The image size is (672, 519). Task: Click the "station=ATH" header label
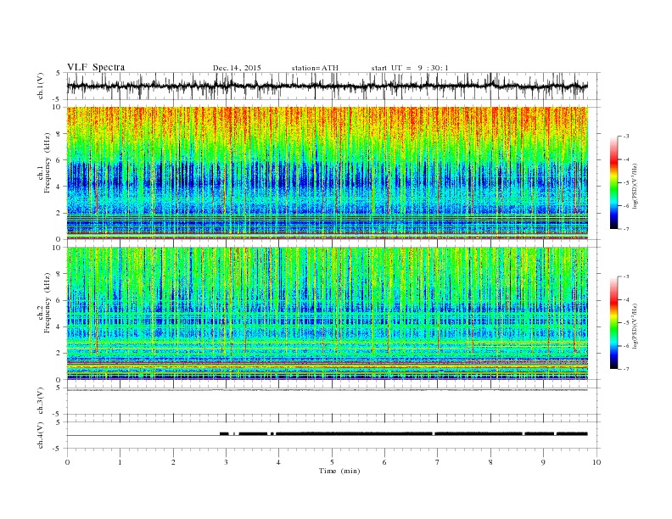pos(315,68)
